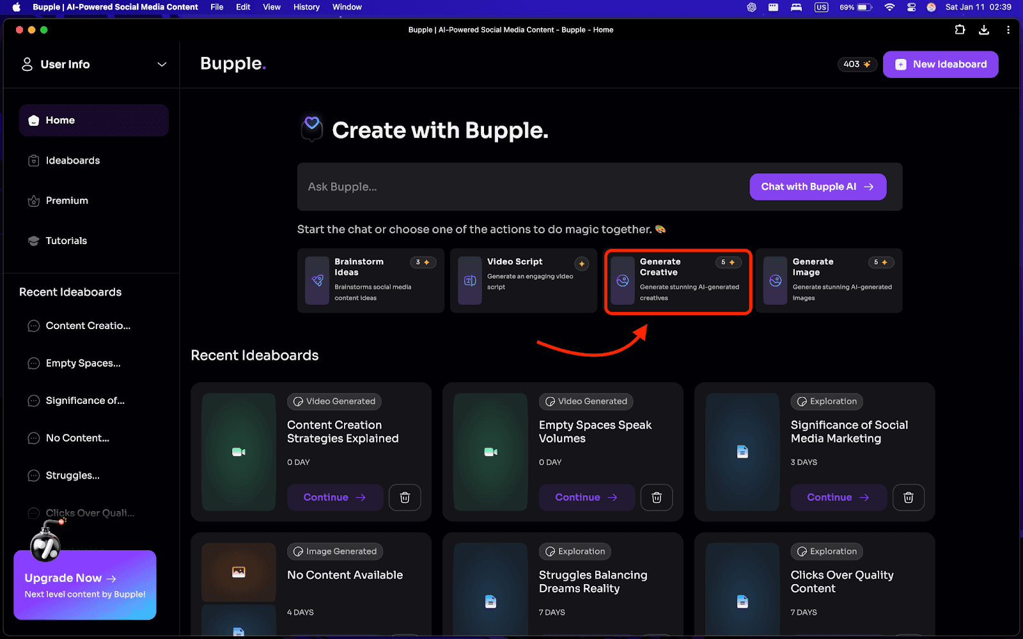Delete Significance of Social Media Marketing ideaboard

pos(909,497)
